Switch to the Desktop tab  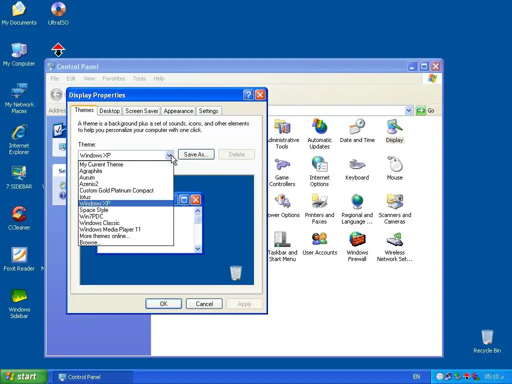(x=109, y=111)
